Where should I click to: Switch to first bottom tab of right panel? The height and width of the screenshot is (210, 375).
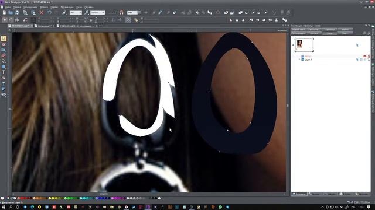coord(299,194)
